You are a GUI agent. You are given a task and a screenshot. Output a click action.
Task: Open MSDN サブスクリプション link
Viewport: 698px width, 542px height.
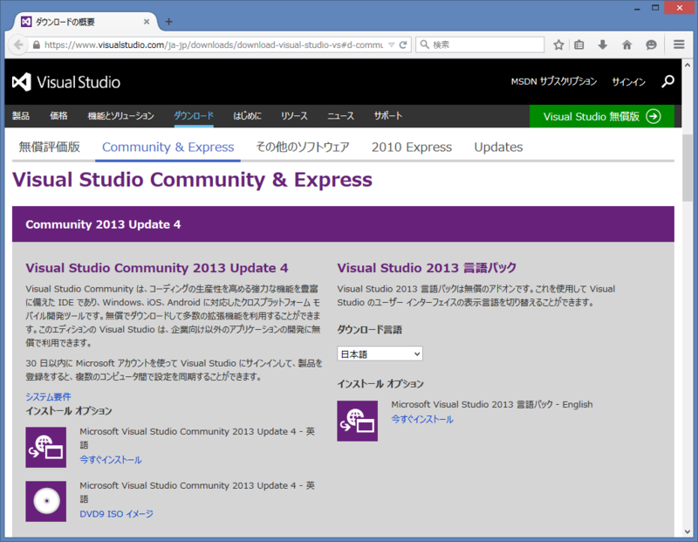(554, 81)
